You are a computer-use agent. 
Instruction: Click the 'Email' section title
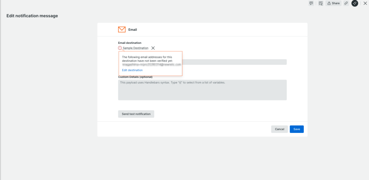pyautogui.click(x=132, y=30)
